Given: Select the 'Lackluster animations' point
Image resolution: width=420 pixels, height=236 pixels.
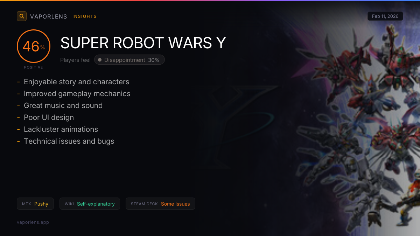Looking at the screenshot, I should (x=61, y=129).
